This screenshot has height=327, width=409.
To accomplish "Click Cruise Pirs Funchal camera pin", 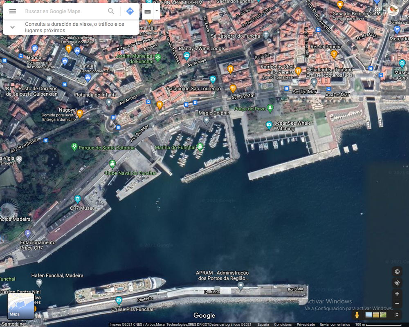I will (119, 301).
